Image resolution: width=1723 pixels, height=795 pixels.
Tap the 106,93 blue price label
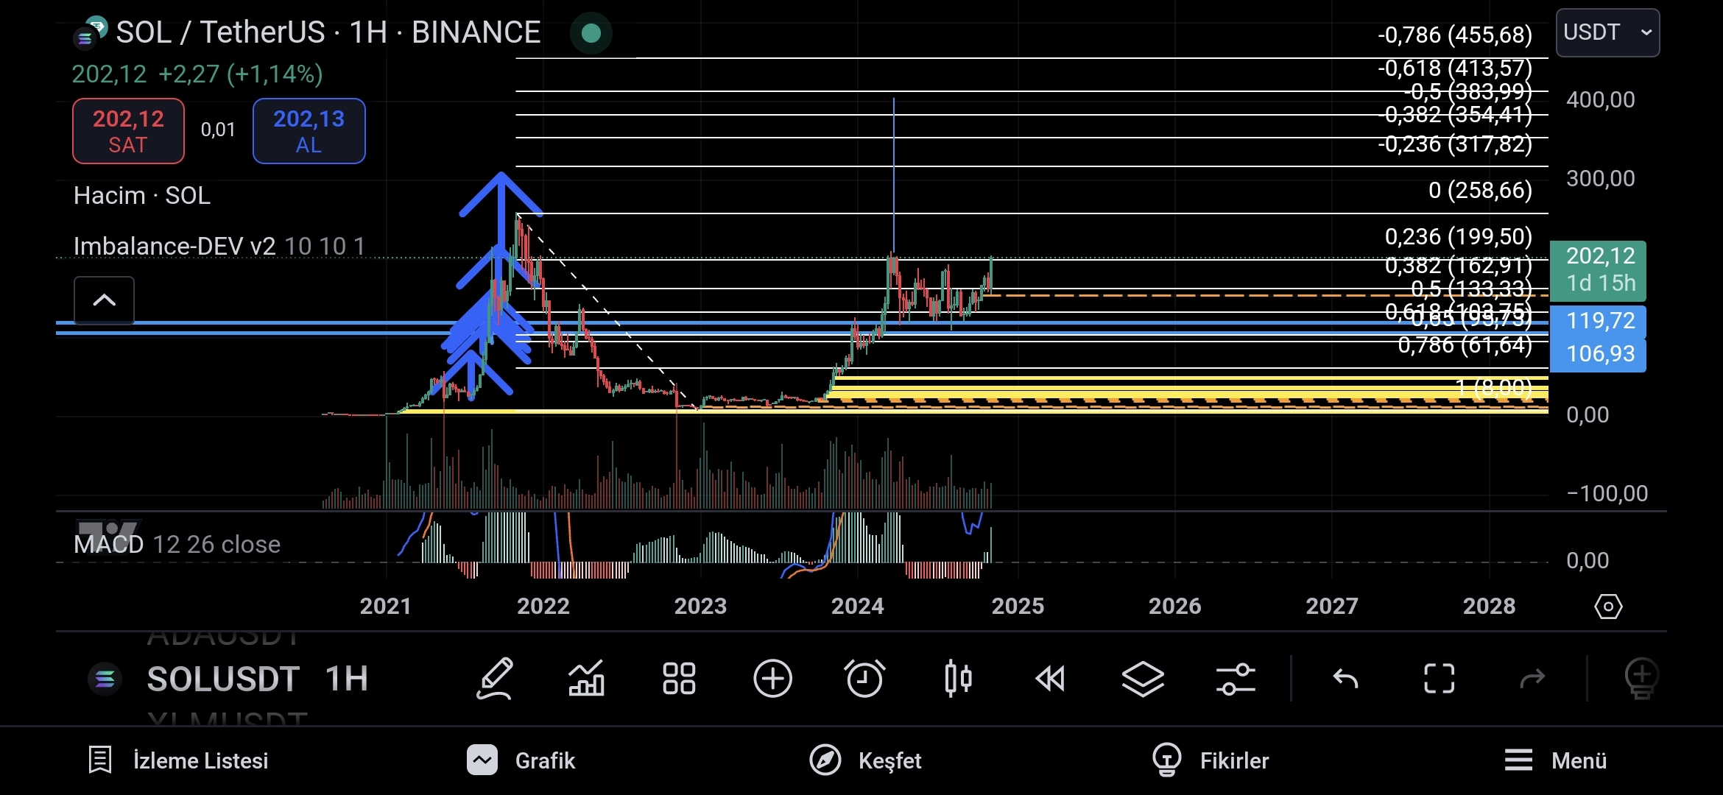coord(1598,354)
